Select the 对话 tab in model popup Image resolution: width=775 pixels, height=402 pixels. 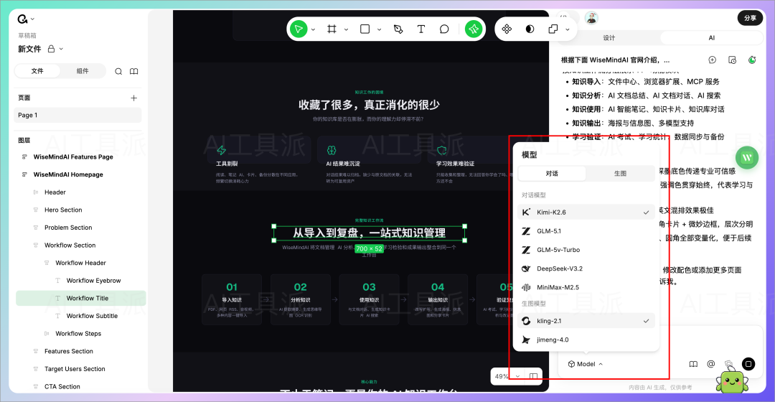pos(552,174)
